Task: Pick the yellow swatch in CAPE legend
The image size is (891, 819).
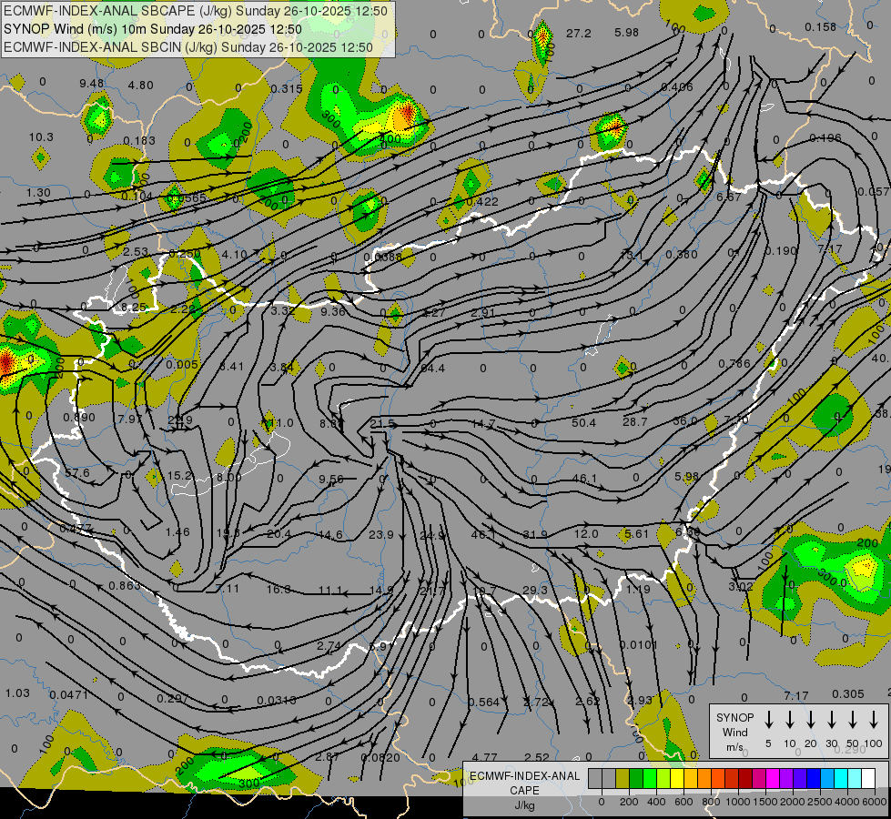Action: (677, 779)
